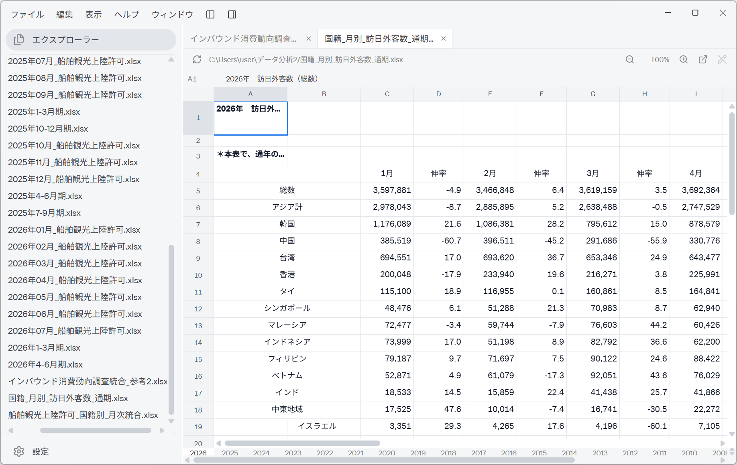The image size is (737, 465).
Task: Toggle the right sidebar panel icon
Action: pos(232,14)
